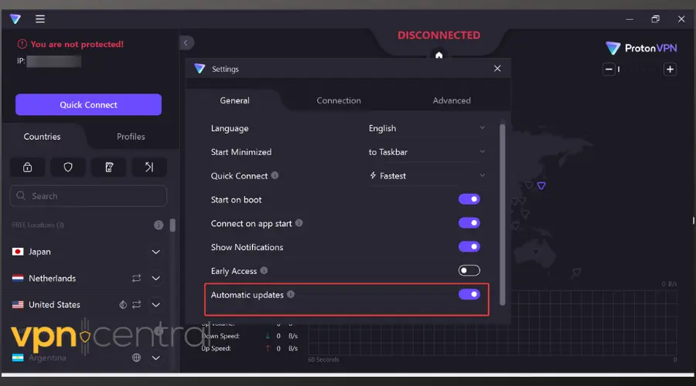The image size is (696, 386).
Task: Show Quick Connect info tooltip icon
Action: [275, 175]
